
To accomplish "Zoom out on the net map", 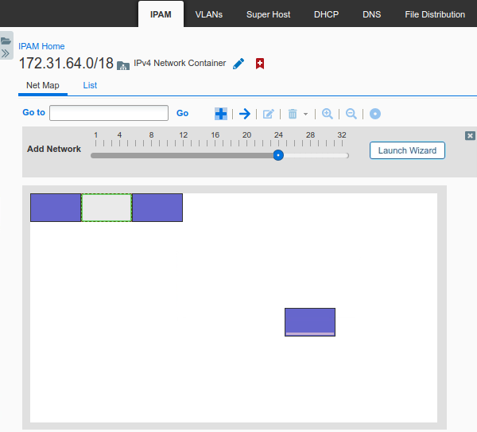I will click(351, 114).
